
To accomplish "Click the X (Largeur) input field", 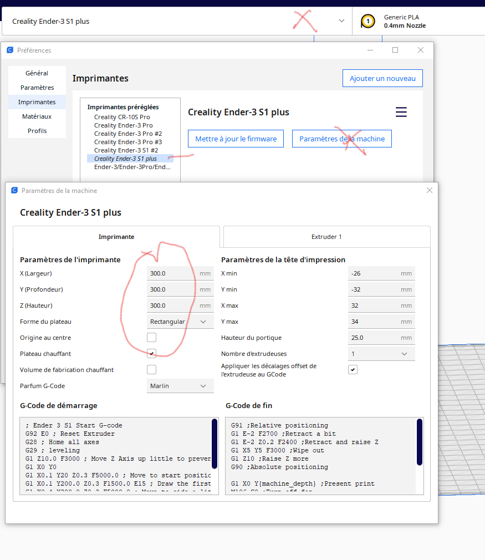I will pos(180,273).
